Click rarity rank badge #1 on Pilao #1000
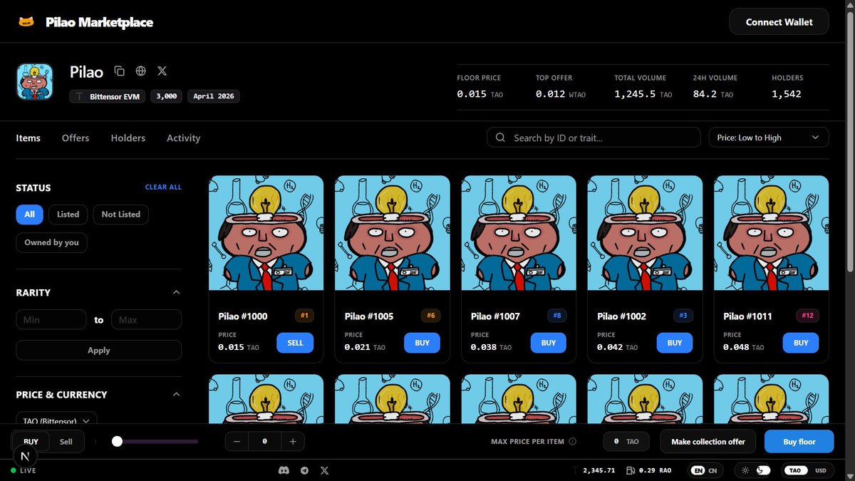This screenshot has height=481, width=855. [x=304, y=316]
